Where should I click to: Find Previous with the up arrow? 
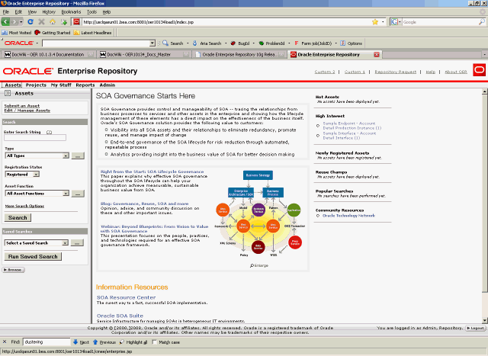pyautogui.click(x=95, y=342)
